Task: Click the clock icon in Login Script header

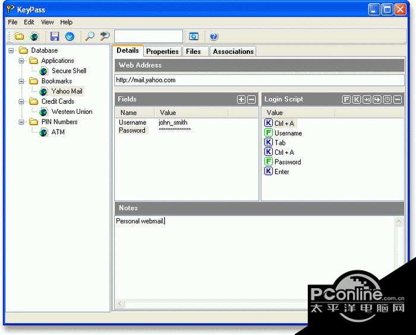Action: pyautogui.click(x=387, y=100)
